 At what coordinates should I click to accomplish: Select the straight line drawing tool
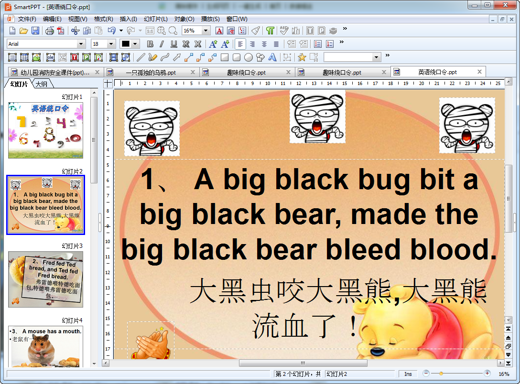(x=141, y=57)
